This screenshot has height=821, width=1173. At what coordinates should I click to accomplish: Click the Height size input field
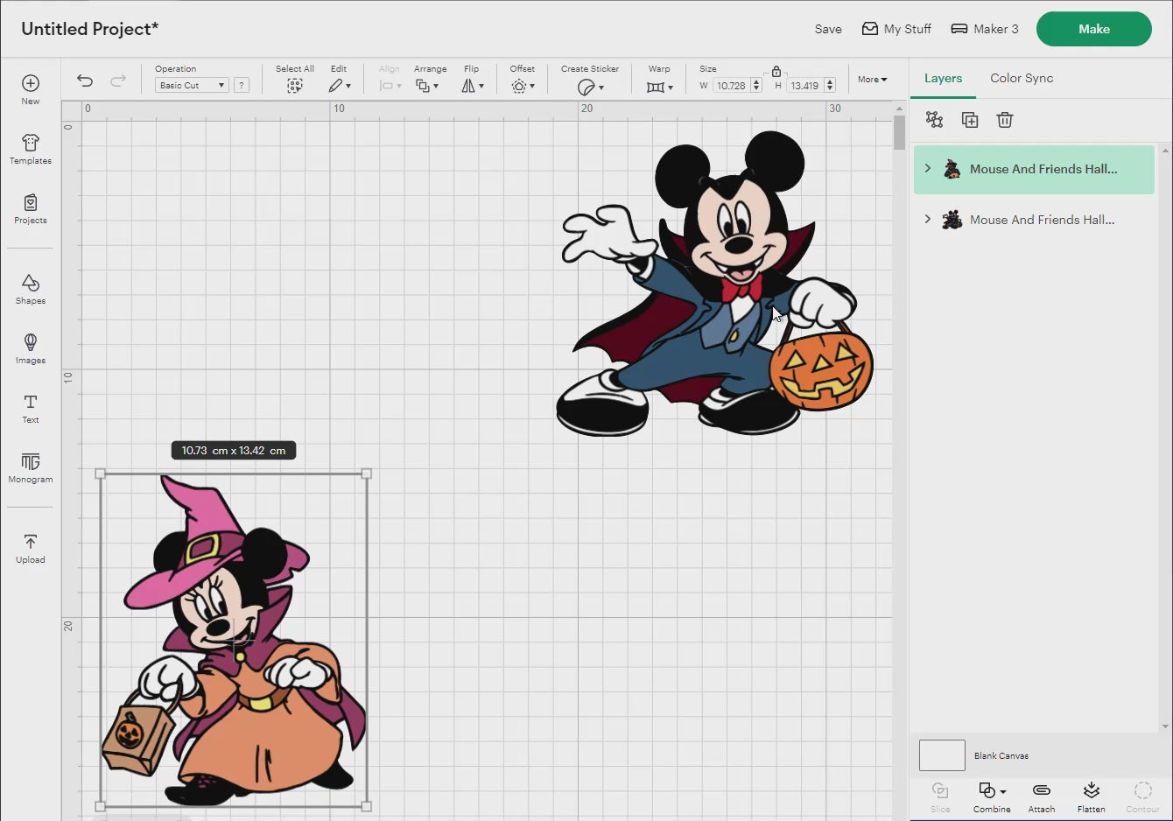tap(805, 86)
